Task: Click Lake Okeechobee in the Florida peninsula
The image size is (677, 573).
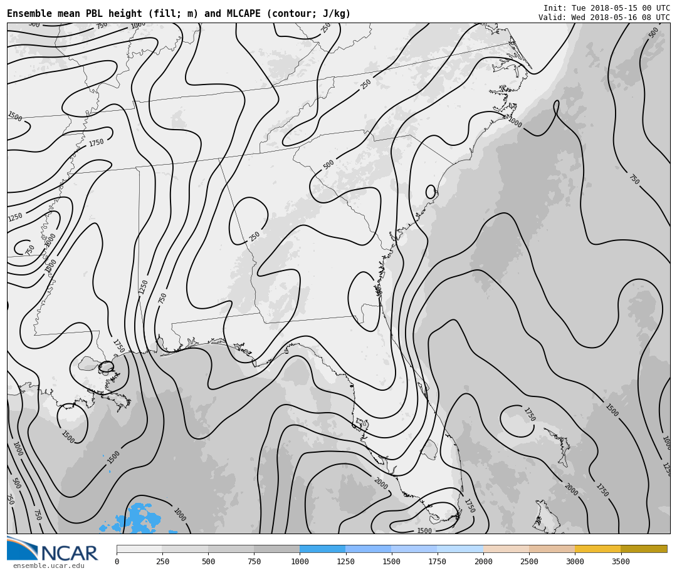Action: click(x=429, y=449)
